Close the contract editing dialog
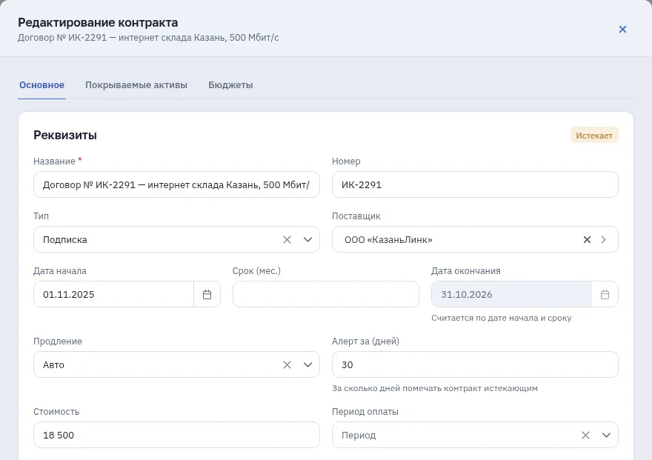 (x=622, y=29)
